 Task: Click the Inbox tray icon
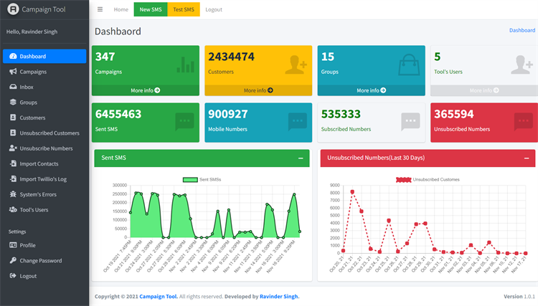tap(13, 87)
